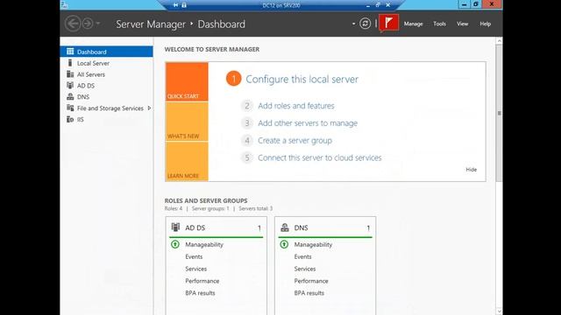Click the vertical scrollbar down arrow

tap(499, 311)
